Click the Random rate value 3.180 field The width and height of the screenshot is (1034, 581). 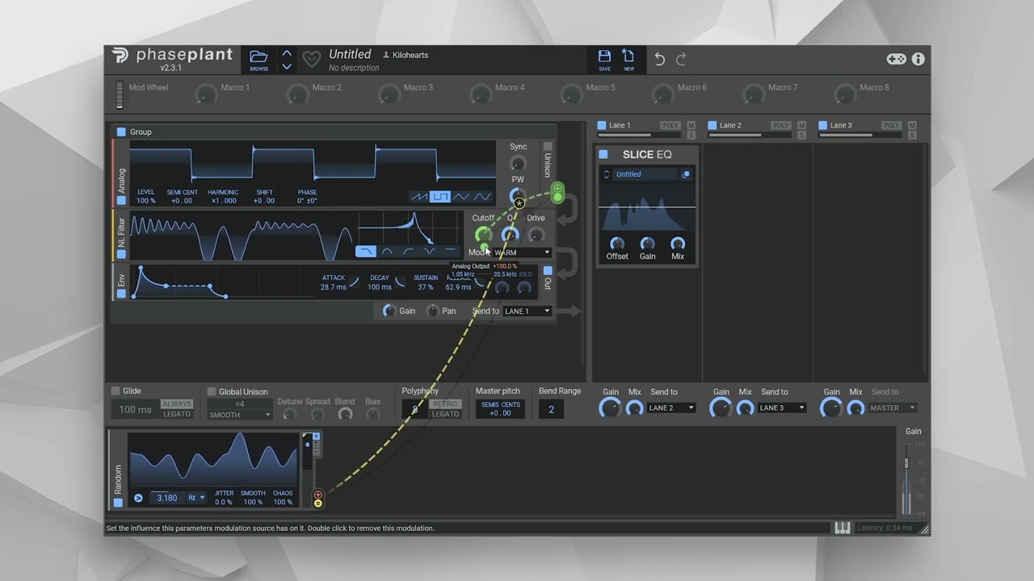[167, 498]
